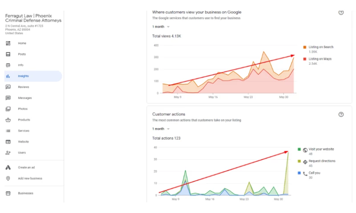Open Posts via its sidebar icon
The image size is (356, 213).
(8, 54)
